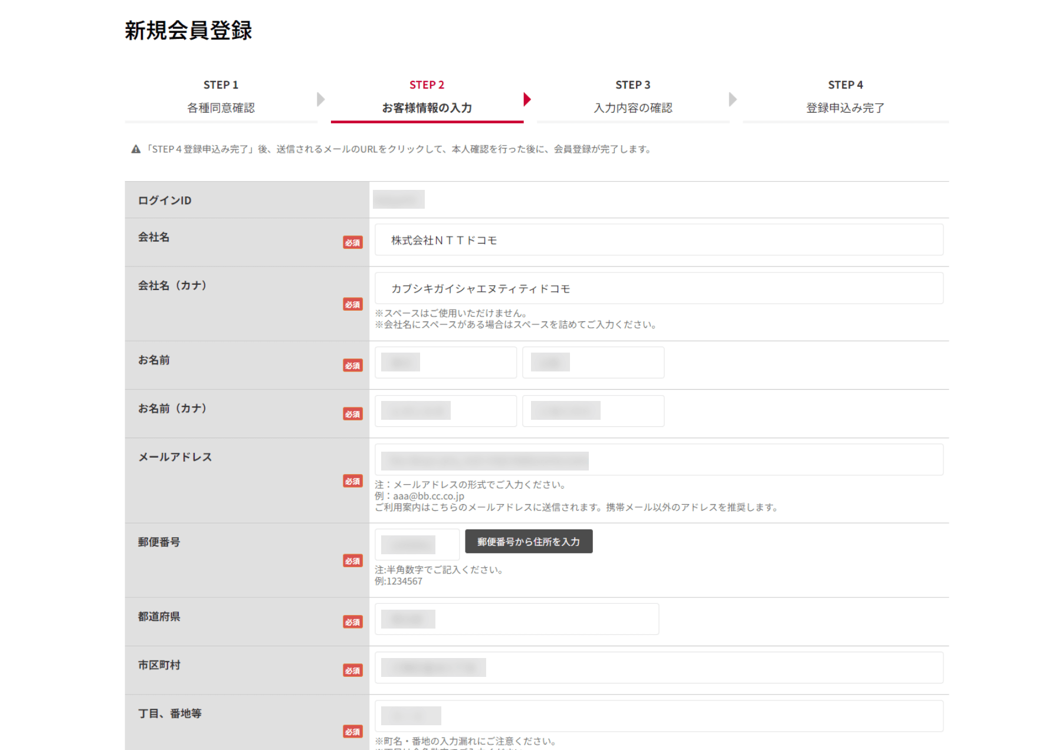This screenshot has height=750, width=1062.
Task: Focus the first お名前 field
Action: [x=445, y=362]
